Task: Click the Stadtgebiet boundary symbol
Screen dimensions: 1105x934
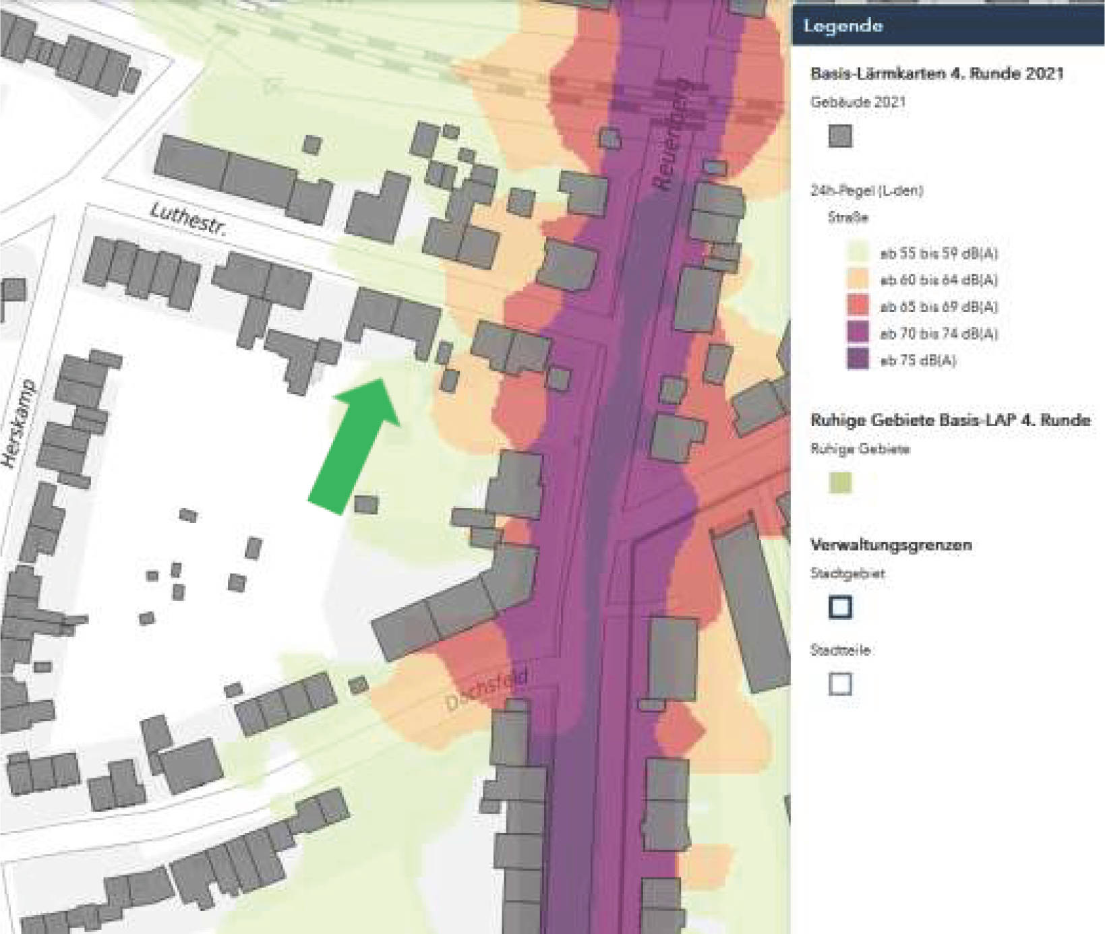Action: coord(840,606)
